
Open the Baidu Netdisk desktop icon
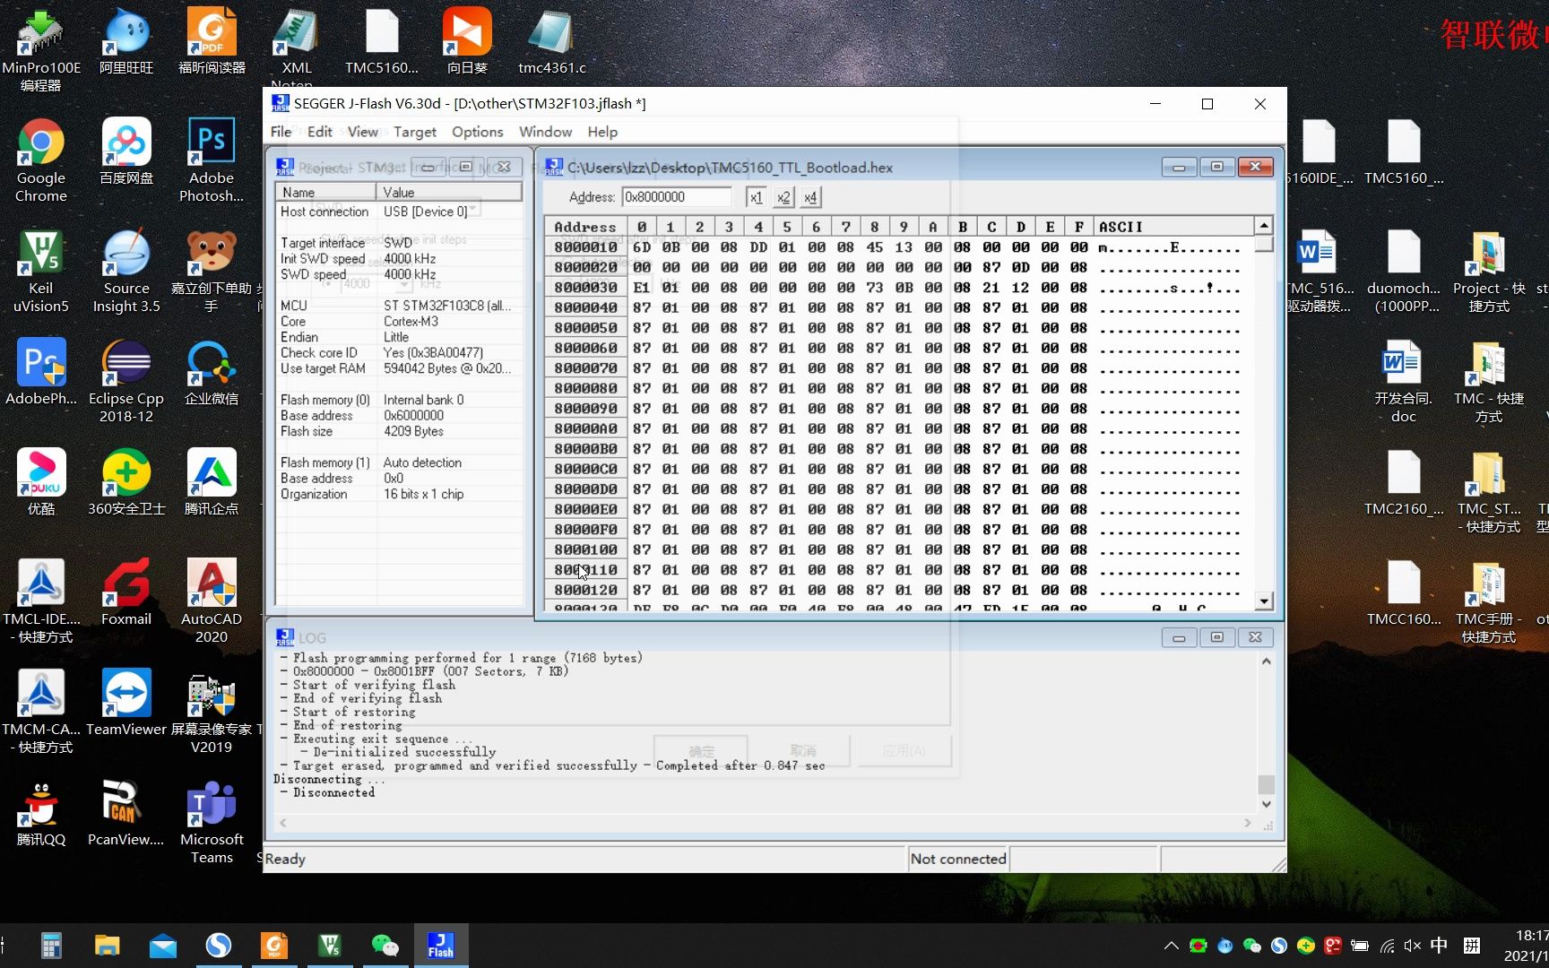tap(126, 151)
